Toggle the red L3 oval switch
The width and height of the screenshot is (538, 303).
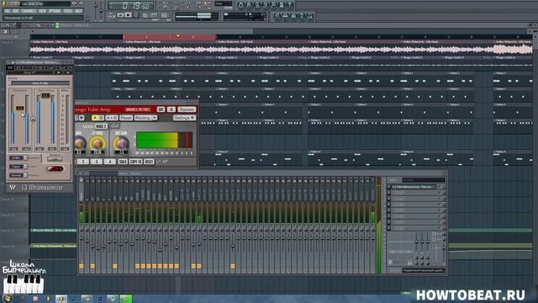tap(55, 168)
